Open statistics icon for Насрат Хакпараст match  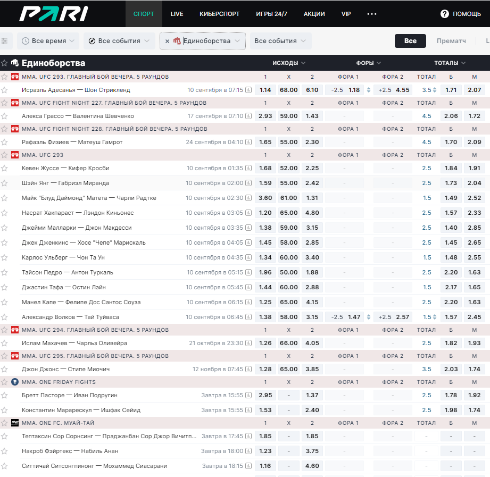pos(248,213)
